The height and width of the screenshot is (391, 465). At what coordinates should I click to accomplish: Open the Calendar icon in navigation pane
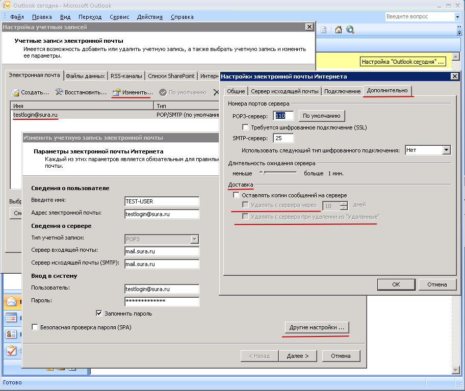10,318
